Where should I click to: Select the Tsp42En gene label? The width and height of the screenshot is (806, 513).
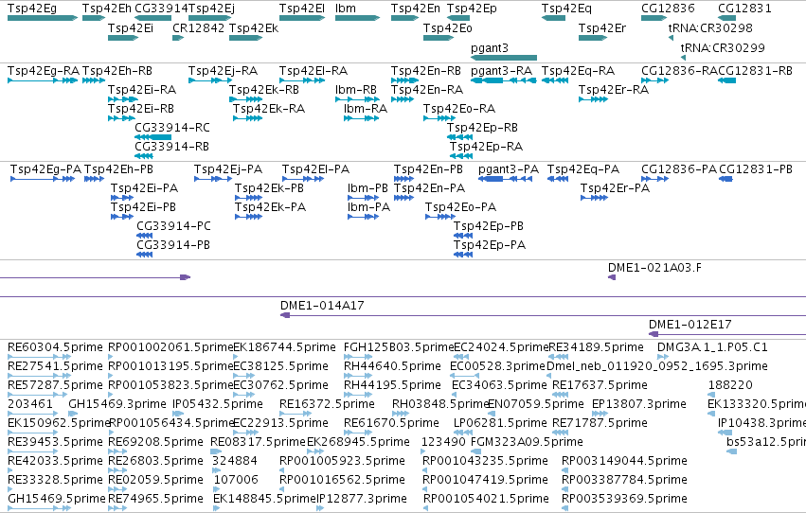click(x=416, y=9)
